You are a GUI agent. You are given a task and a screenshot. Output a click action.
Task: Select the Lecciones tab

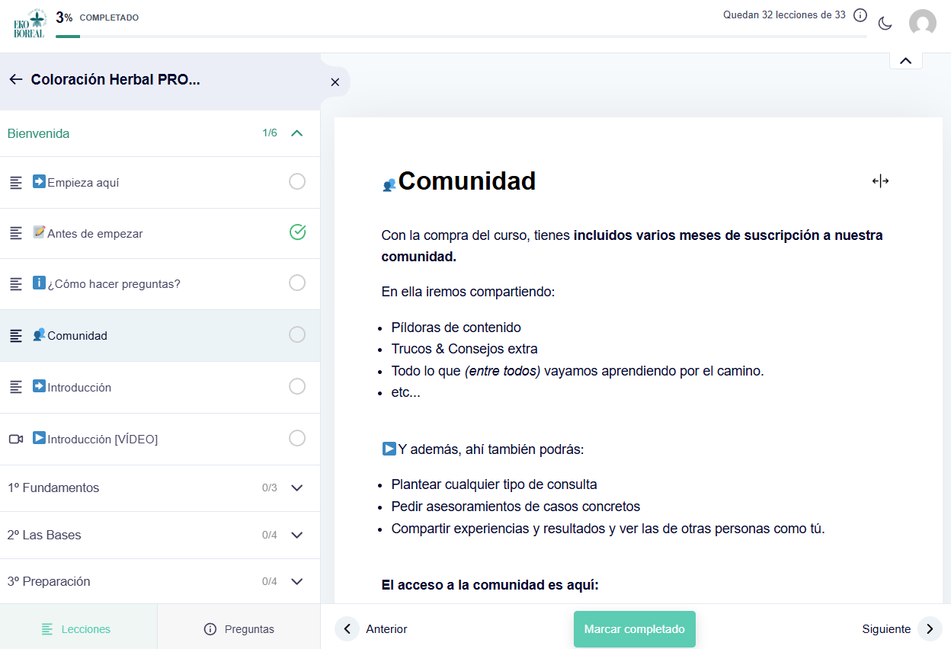pyautogui.click(x=78, y=628)
